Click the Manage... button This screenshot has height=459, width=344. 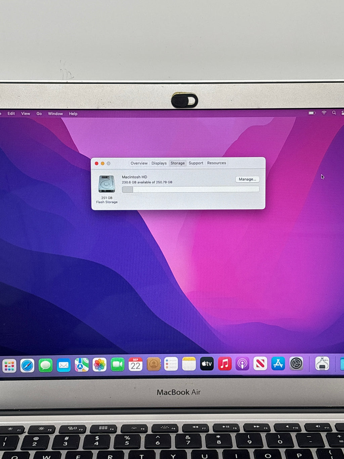247,179
